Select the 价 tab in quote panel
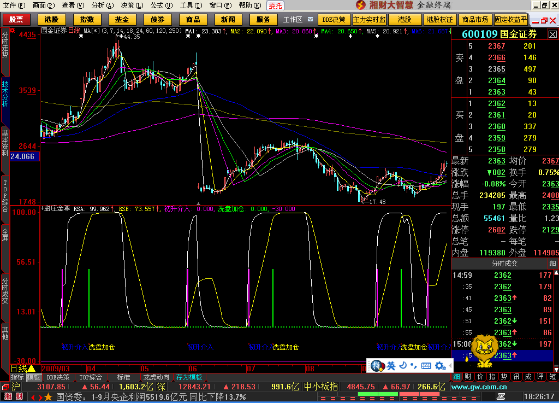Viewport: 559px width, 403px height. pyautogui.click(x=480, y=377)
